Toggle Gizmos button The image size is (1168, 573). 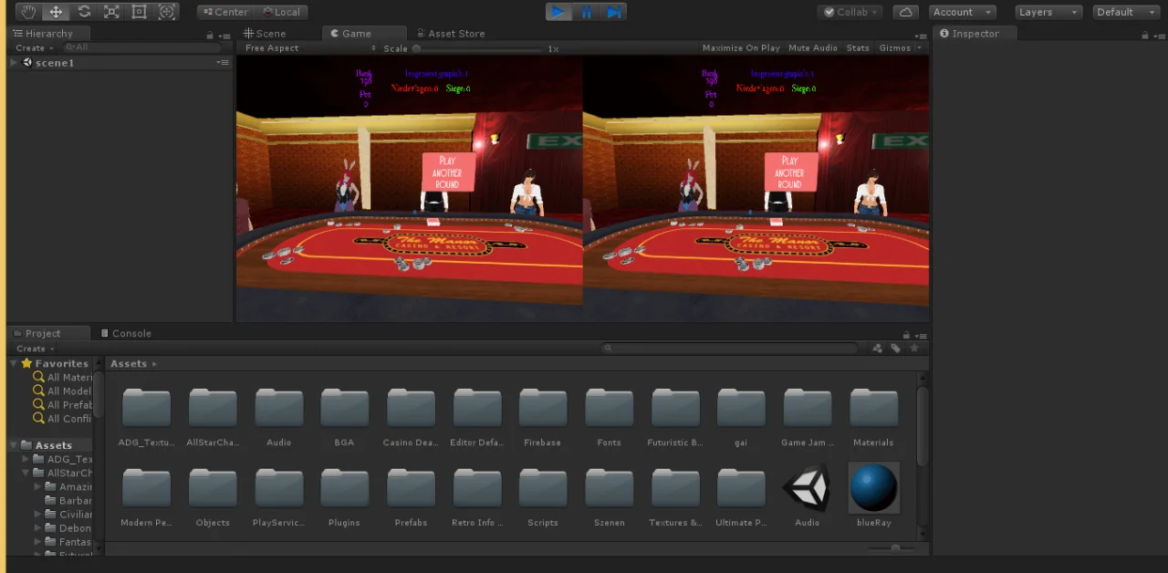pos(894,48)
